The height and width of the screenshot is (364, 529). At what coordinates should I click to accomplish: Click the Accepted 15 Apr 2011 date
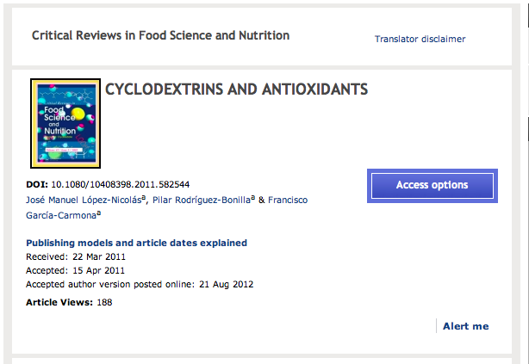click(100, 270)
